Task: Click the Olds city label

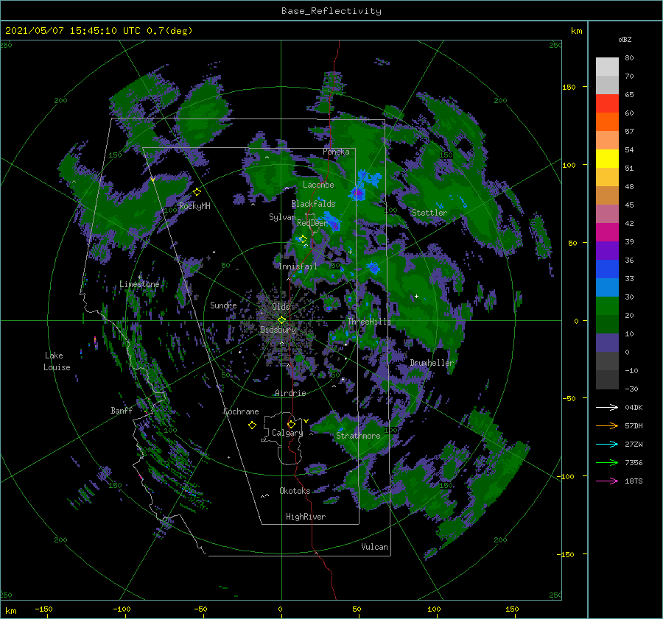Action: pos(281,307)
